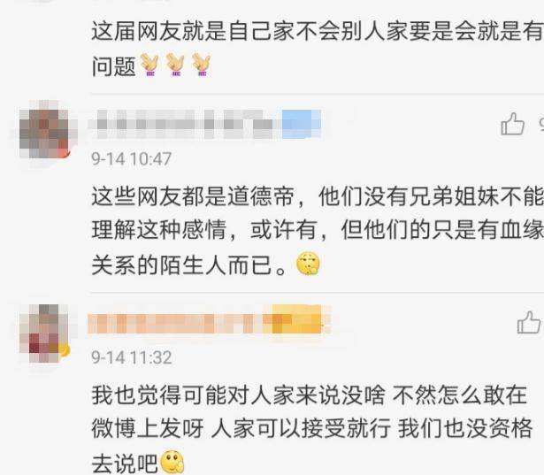This screenshot has width=544, height=475.
Task: Tap the yellow verified badge on the lower avatar
Action: [x=65, y=350]
